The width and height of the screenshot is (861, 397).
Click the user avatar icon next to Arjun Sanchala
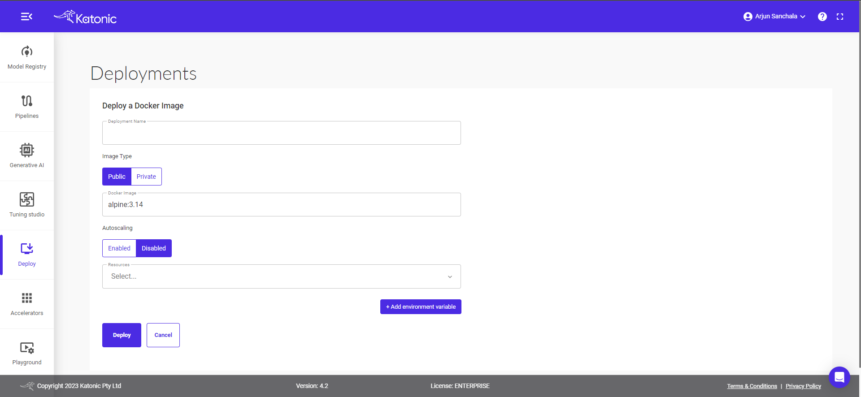(748, 17)
